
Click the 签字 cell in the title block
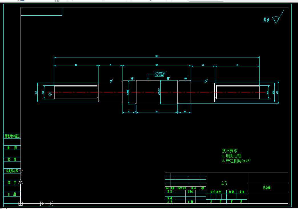pos(194,188)
